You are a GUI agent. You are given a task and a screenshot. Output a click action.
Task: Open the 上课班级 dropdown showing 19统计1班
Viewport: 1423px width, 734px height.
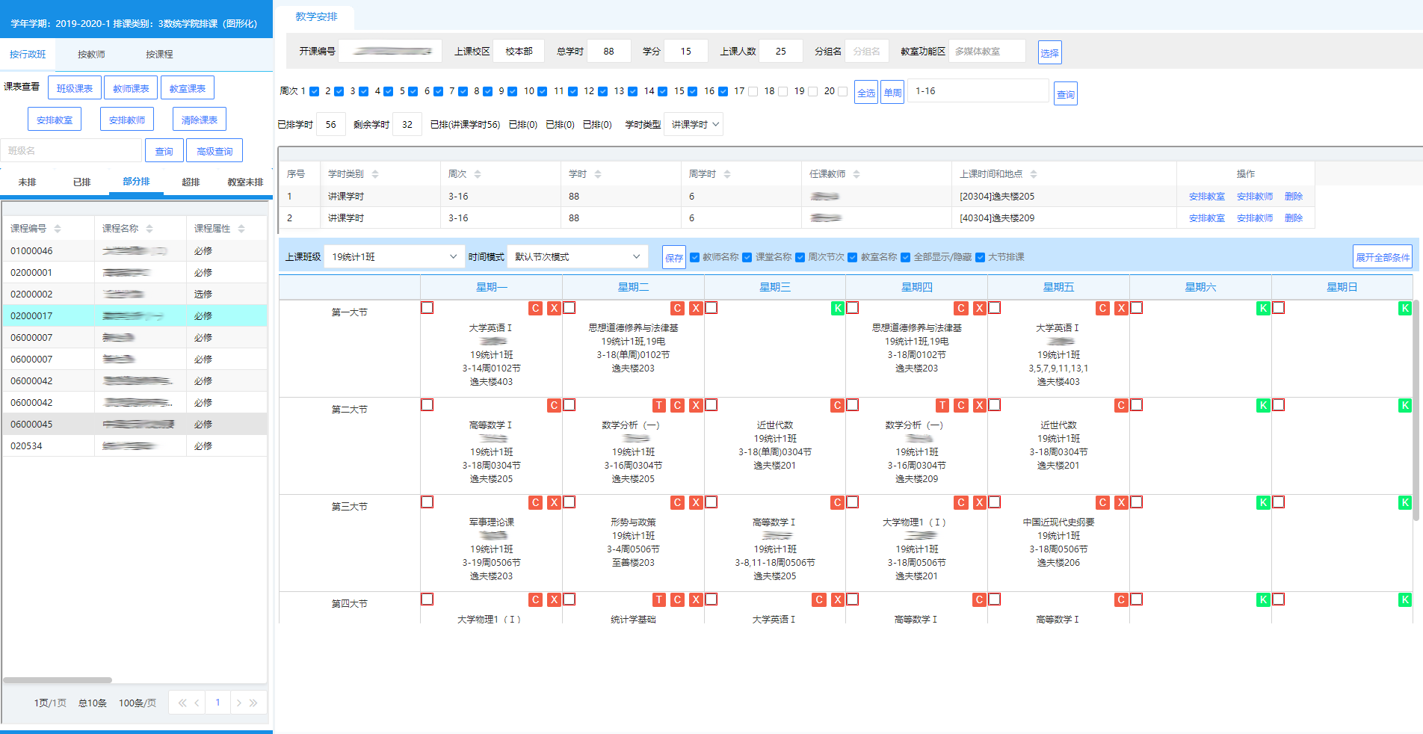point(394,256)
